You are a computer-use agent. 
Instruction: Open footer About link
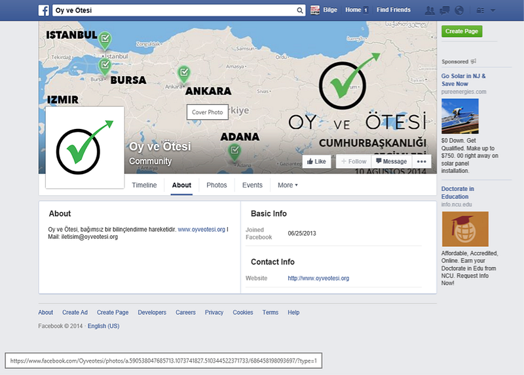pyautogui.click(x=45, y=312)
